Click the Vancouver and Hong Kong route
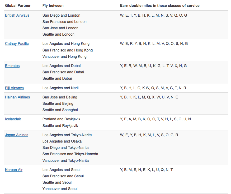The width and height of the screenshot is (231, 194). coord(64,56)
